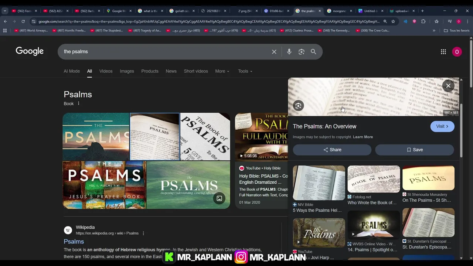Switch to Short videos tab

196,71
